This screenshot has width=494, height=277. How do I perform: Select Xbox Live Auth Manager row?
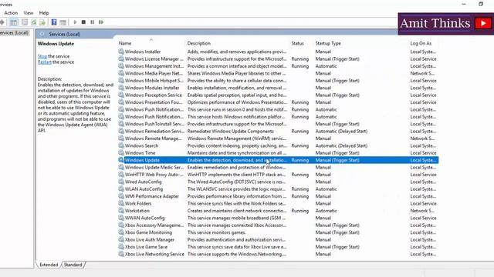[x=278, y=239]
